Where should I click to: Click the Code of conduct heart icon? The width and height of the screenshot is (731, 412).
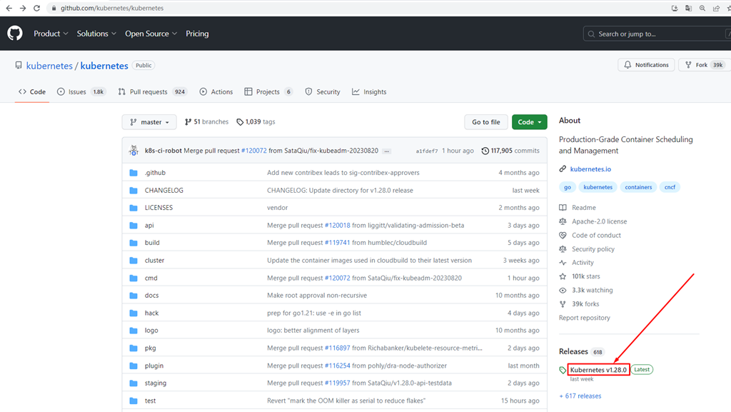(x=563, y=236)
